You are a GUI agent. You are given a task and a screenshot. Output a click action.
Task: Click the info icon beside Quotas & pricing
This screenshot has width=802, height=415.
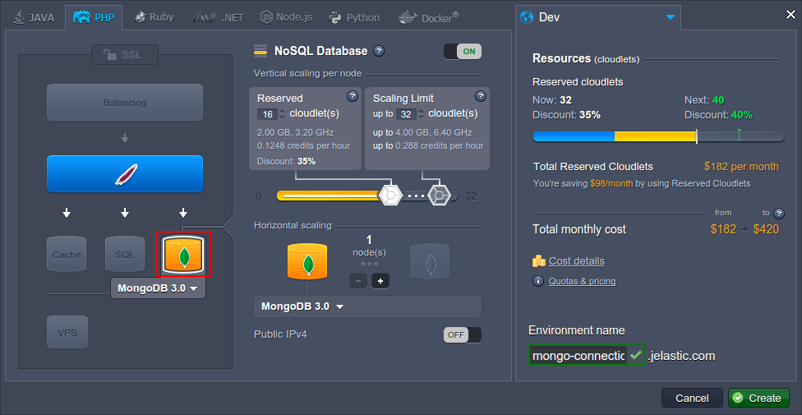click(538, 281)
